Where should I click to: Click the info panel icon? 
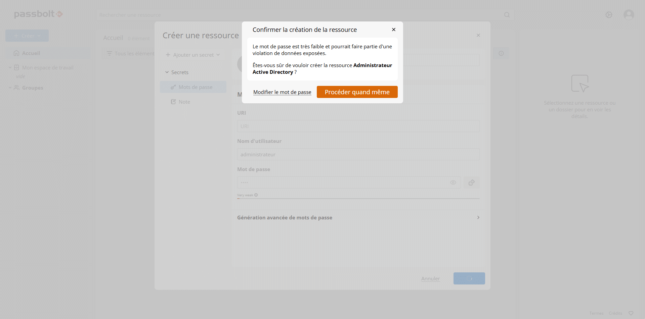(x=501, y=53)
